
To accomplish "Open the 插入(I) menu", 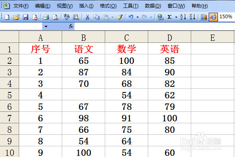I will [86, 6].
